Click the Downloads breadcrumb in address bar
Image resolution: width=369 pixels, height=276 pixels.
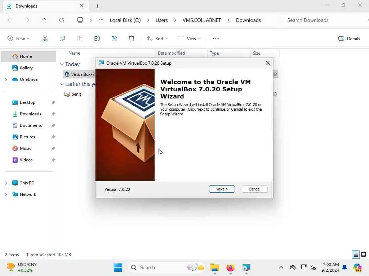(248, 20)
